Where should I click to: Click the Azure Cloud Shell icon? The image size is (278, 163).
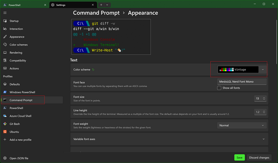[x=5, y=116]
